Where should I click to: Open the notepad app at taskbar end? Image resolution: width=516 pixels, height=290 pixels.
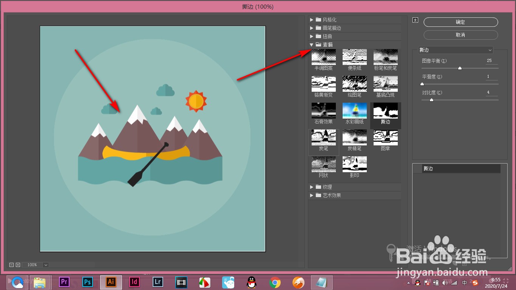(322, 282)
